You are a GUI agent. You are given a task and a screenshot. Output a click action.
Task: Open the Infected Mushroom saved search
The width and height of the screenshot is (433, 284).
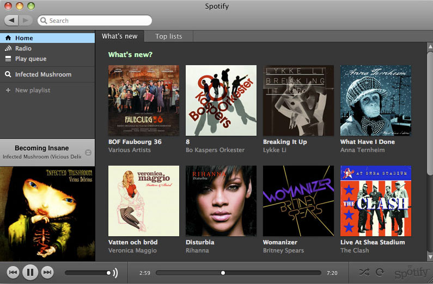47,74
